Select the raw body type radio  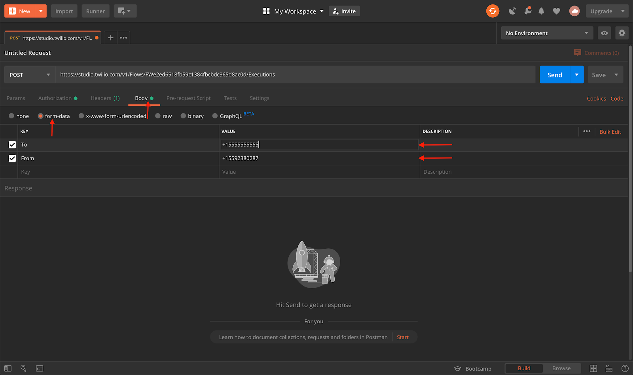158,116
